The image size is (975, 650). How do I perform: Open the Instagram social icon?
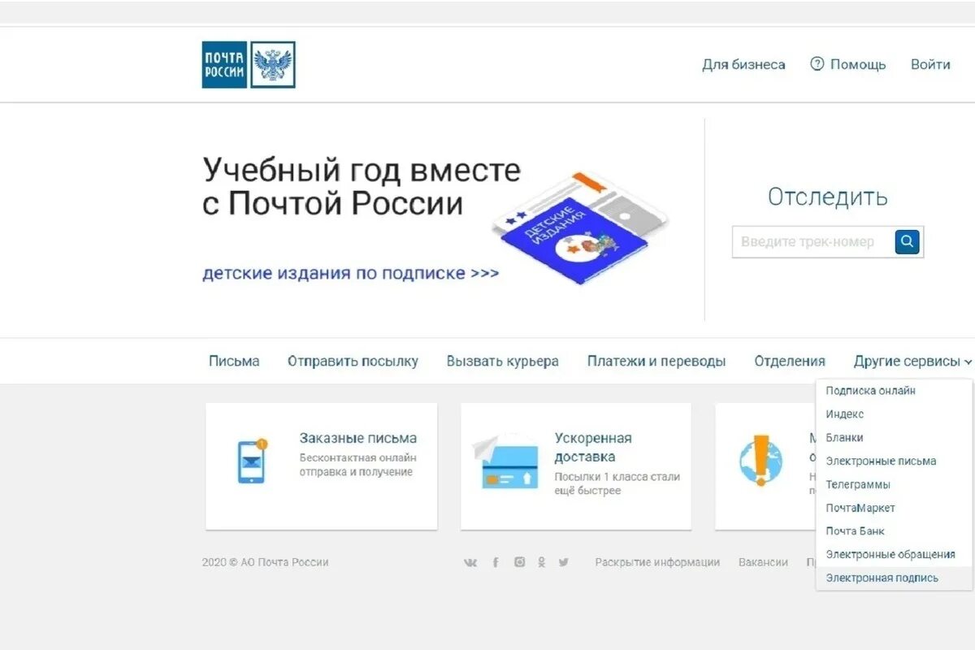coord(519,562)
